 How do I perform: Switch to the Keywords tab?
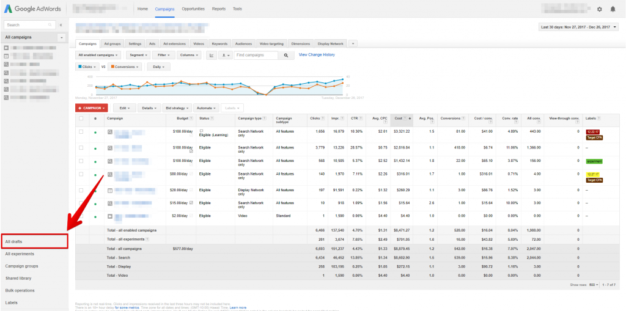point(219,43)
